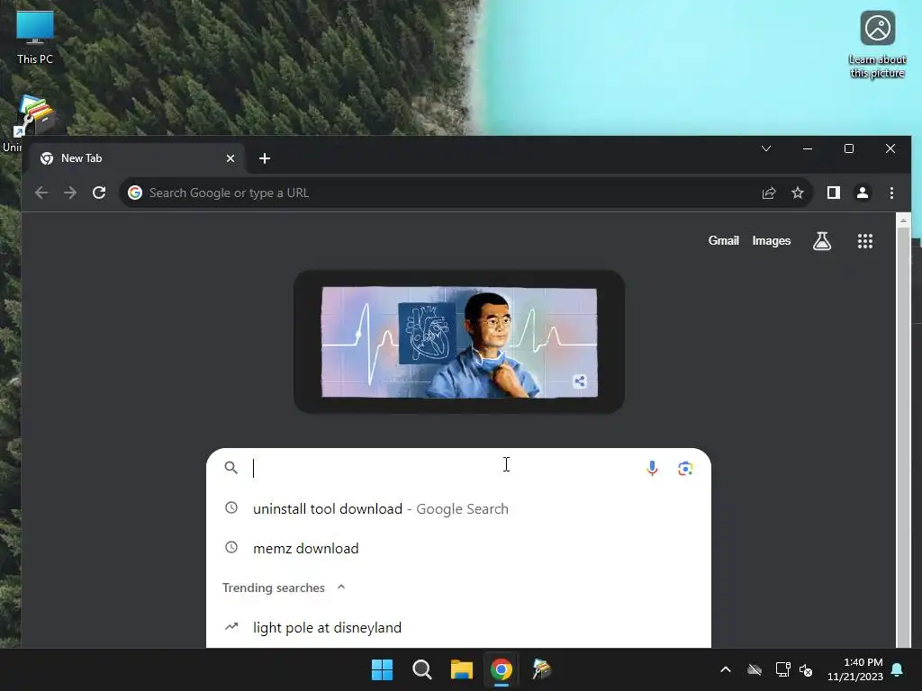Click 'Learn about this picture' desktop icon
Viewport: 922px width, 691px height.
pos(877,44)
